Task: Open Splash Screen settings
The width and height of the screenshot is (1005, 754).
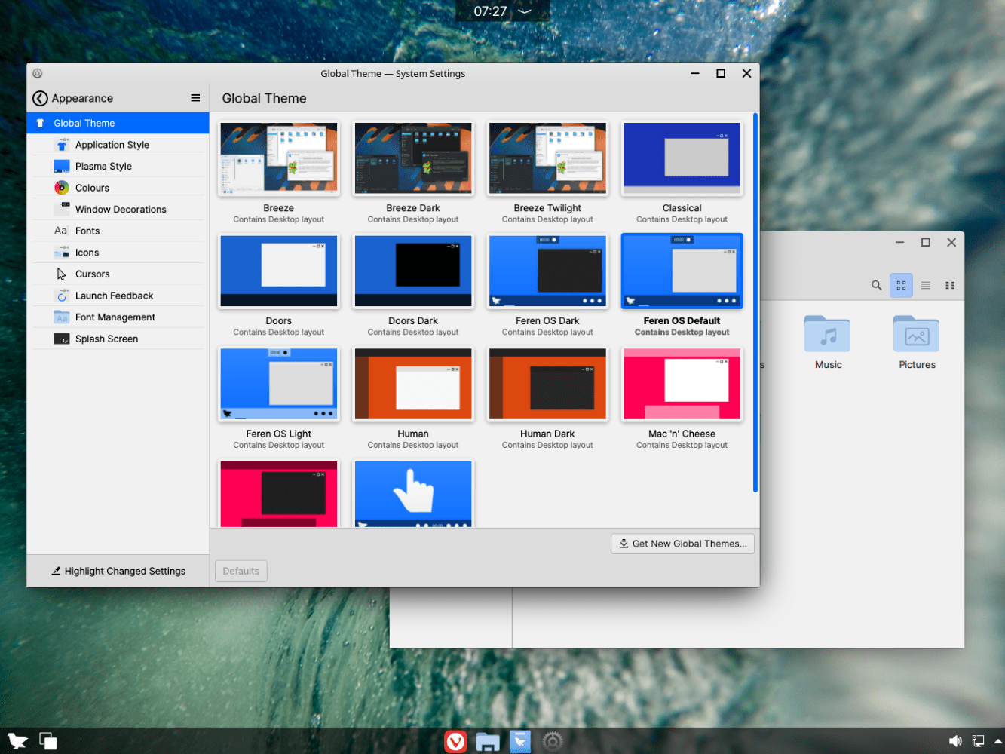Action: pyautogui.click(x=106, y=339)
